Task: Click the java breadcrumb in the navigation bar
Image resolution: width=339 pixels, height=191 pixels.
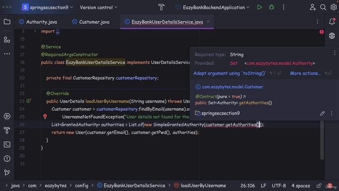Action: (x=15, y=186)
